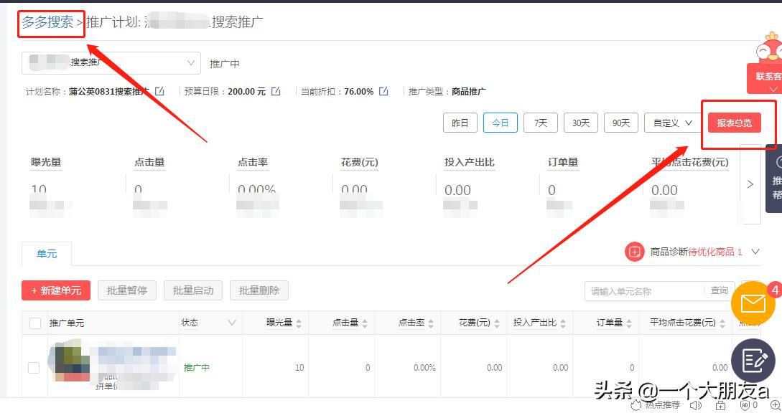782x413 pixels.
Task: Click the edit icon beside 当前折扣 76.00%
Action: pyautogui.click(x=383, y=91)
